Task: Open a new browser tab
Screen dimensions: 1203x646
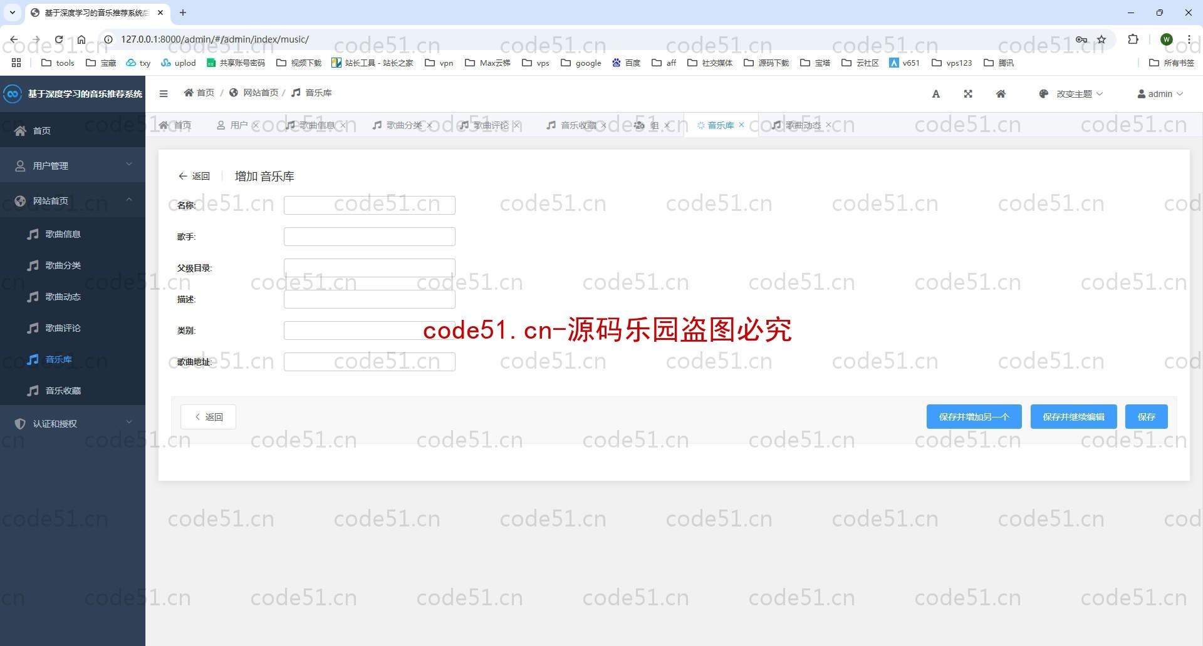Action: (183, 13)
